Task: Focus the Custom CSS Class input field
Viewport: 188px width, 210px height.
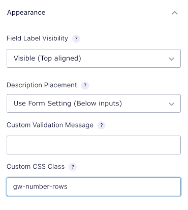Action: 93,187
